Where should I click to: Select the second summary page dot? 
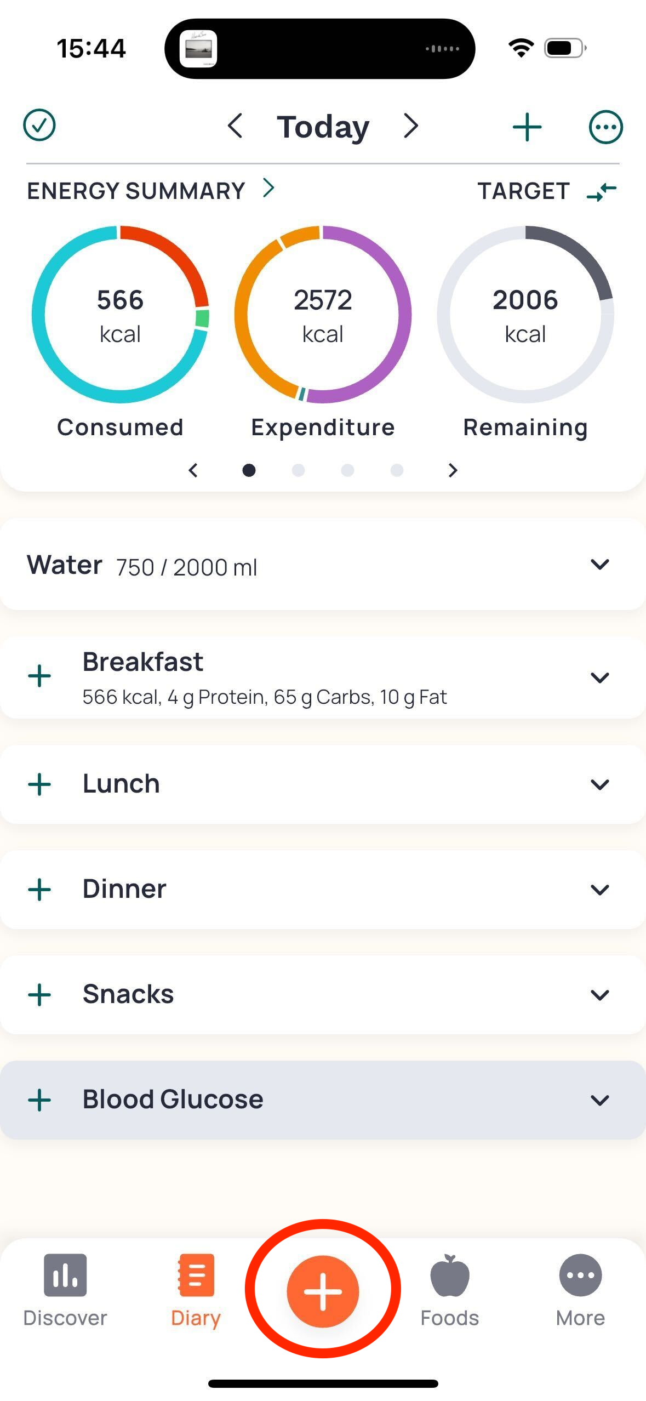pyautogui.click(x=298, y=470)
